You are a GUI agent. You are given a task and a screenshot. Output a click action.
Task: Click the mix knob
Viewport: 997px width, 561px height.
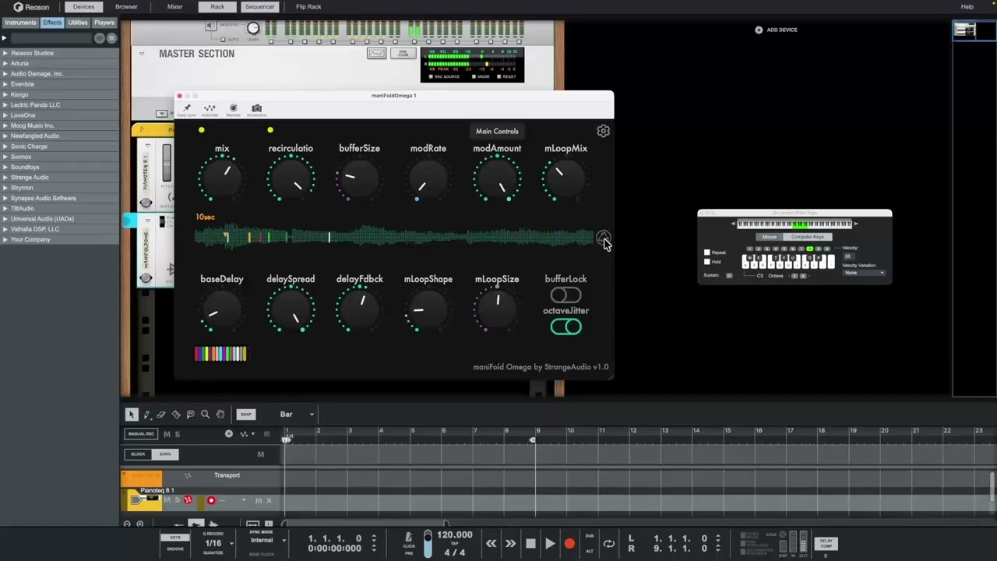(222, 179)
